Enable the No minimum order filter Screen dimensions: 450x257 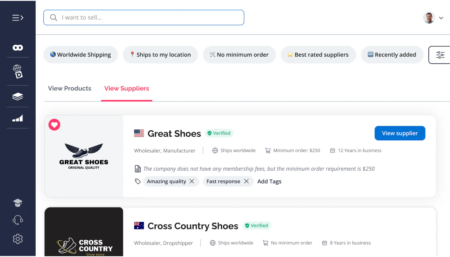(x=239, y=55)
